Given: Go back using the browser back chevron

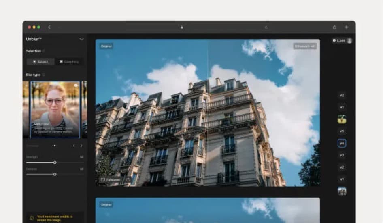Looking at the screenshot, I should point(49,27).
